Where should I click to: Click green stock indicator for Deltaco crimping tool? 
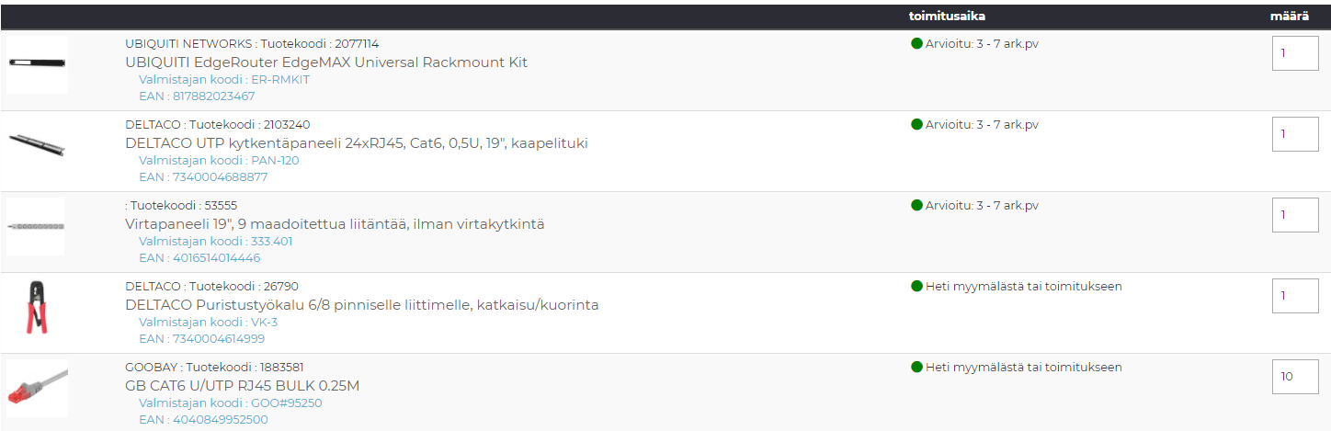916,286
